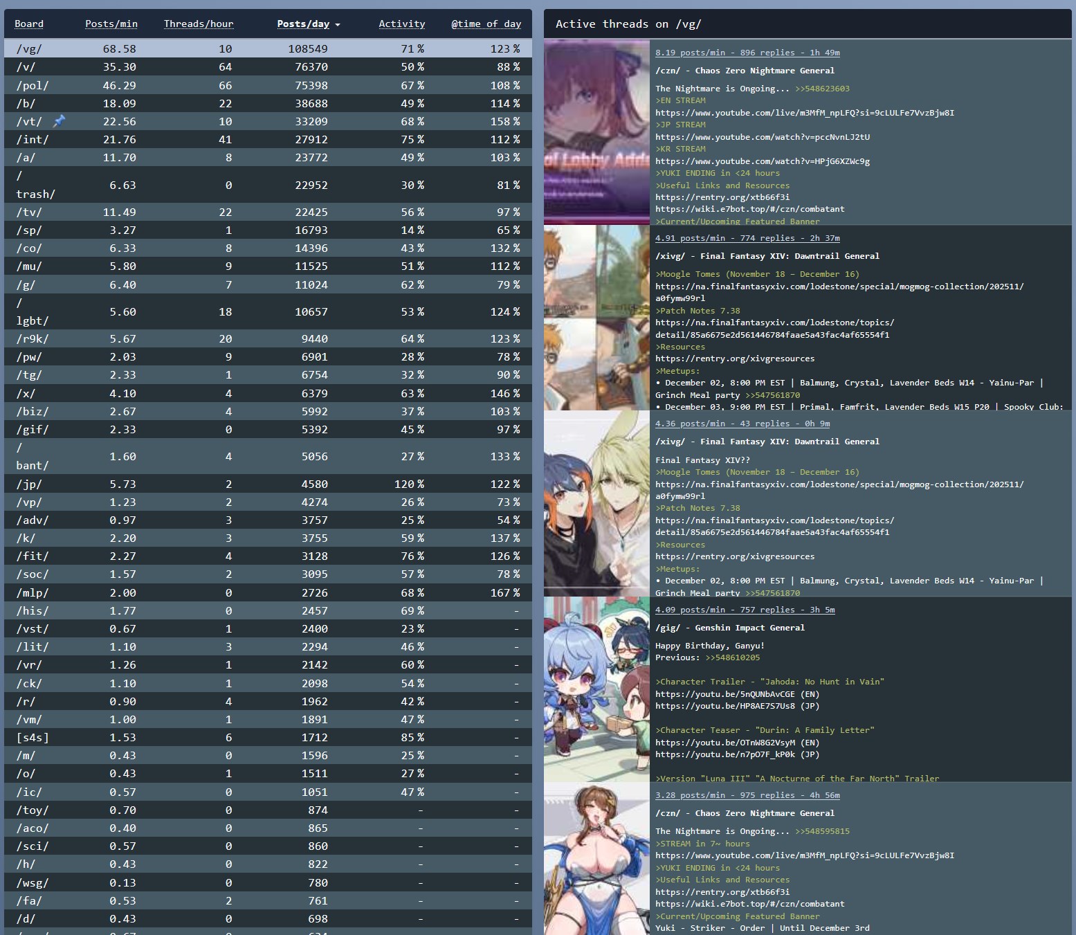
Task: Open thread link '4.91 posts/min - 774 replies'
Action: point(747,238)
